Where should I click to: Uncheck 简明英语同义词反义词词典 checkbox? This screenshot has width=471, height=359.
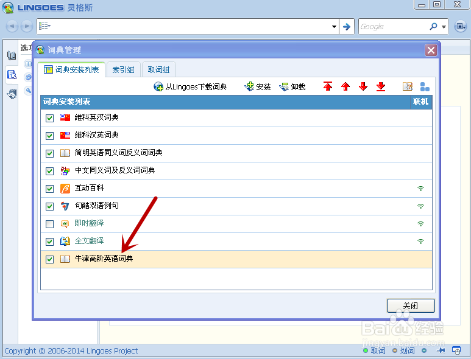(x=49, y=153)
